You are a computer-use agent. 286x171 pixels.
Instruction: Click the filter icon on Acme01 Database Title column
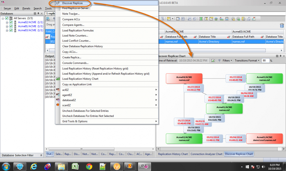coord(229,37)
